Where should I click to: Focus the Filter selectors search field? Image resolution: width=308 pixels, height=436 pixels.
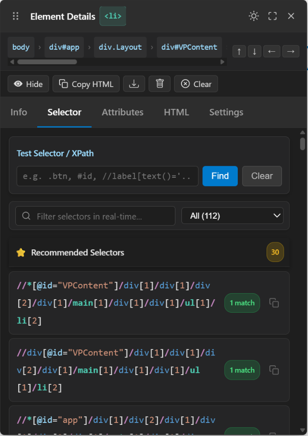point(95,216)
